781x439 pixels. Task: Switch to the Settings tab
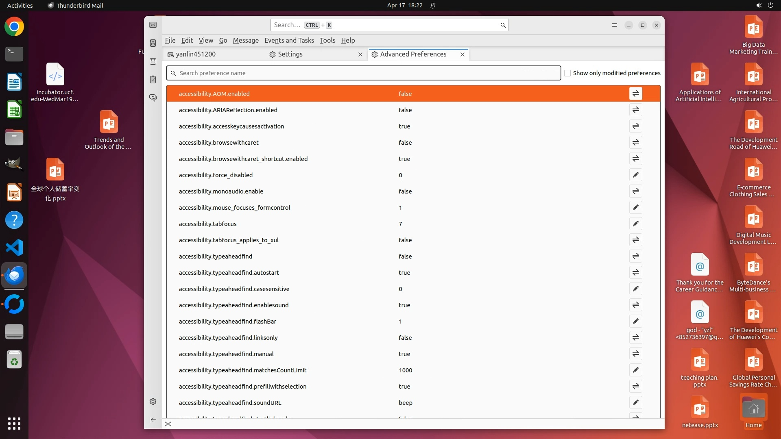point(290,54)
